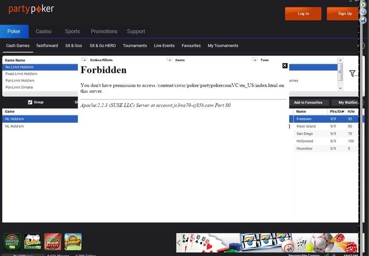Select the non-highlighted NL Hold'em game row
This screenshot has width=369, height=256.
[x=40, y=126]
